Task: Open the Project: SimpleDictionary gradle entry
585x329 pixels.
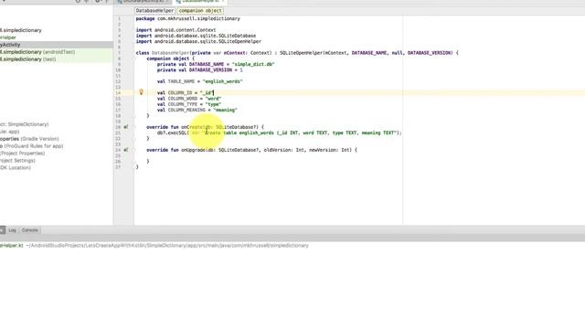Action: pos(25,124)
